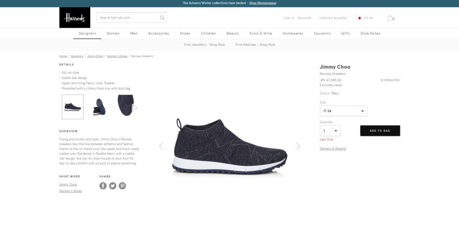The height and width of the screenshot is (226, 459).
Task: Open the Food & Wine menu
Action: 261,33
